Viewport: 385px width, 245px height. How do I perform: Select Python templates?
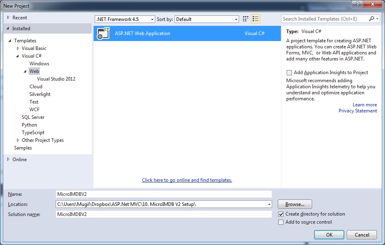[29, 125]
